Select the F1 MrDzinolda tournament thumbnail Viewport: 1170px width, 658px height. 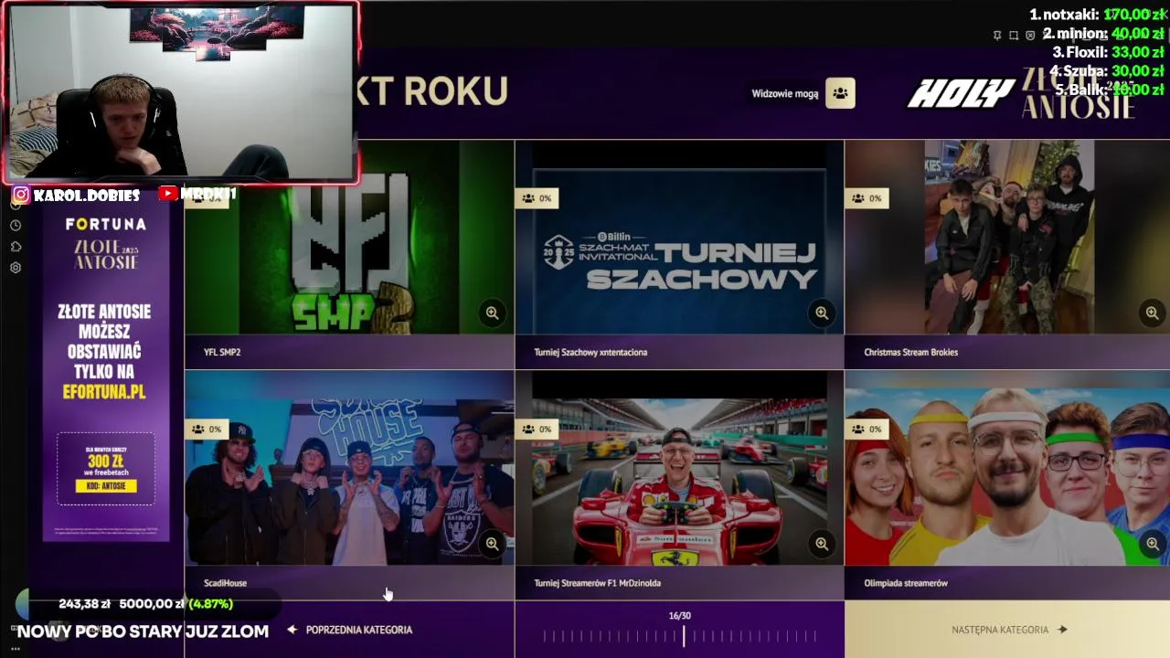pos(679,468)
